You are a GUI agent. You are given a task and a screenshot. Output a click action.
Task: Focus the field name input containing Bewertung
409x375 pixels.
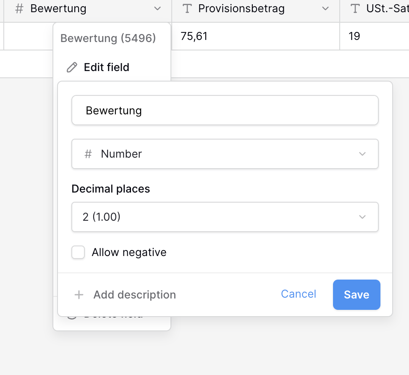pos(225,111)
